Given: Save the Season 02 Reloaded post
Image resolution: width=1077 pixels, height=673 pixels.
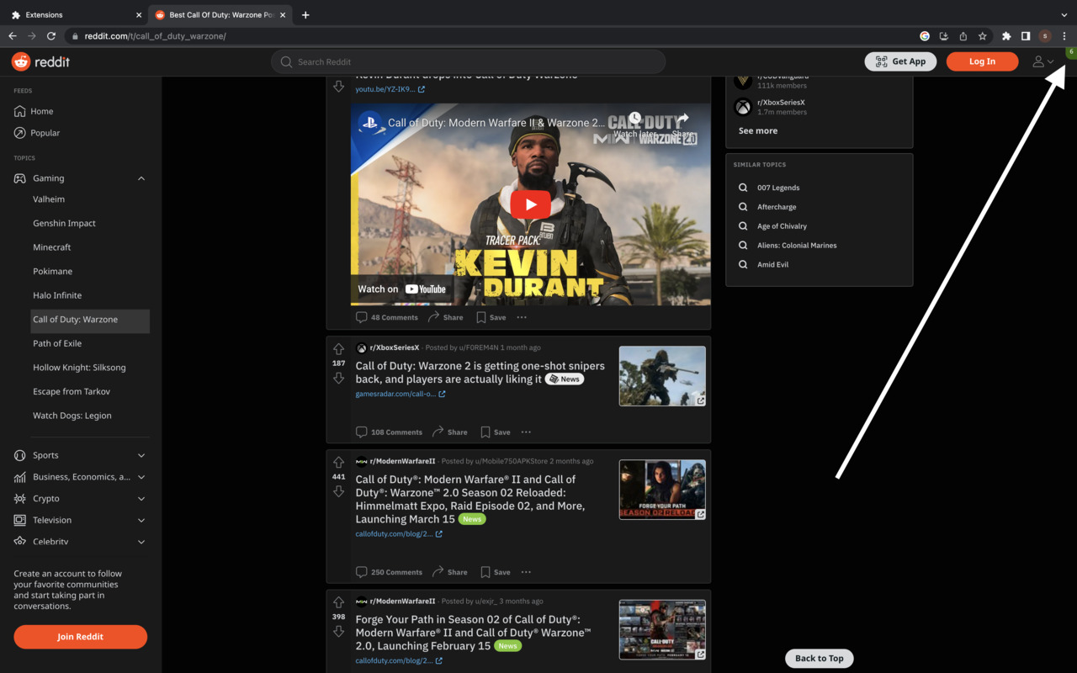Looking at the screenshot, I should [495, 572].
